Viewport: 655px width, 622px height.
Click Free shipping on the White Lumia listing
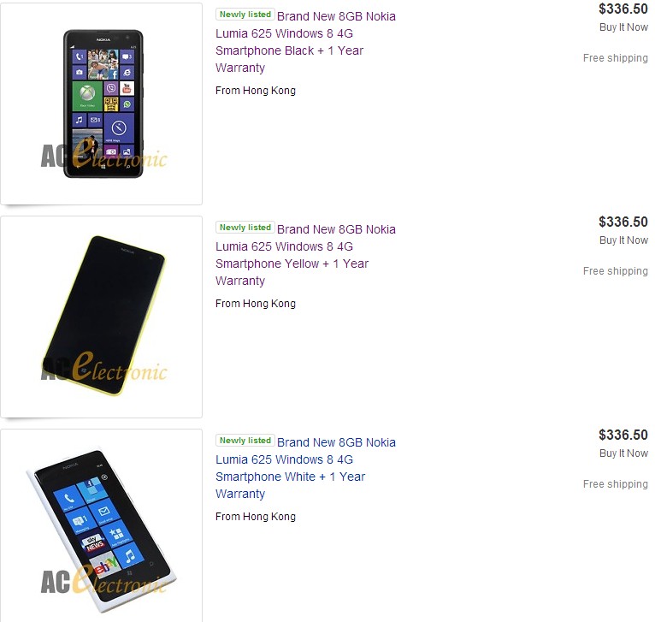[x=615, y=484]
